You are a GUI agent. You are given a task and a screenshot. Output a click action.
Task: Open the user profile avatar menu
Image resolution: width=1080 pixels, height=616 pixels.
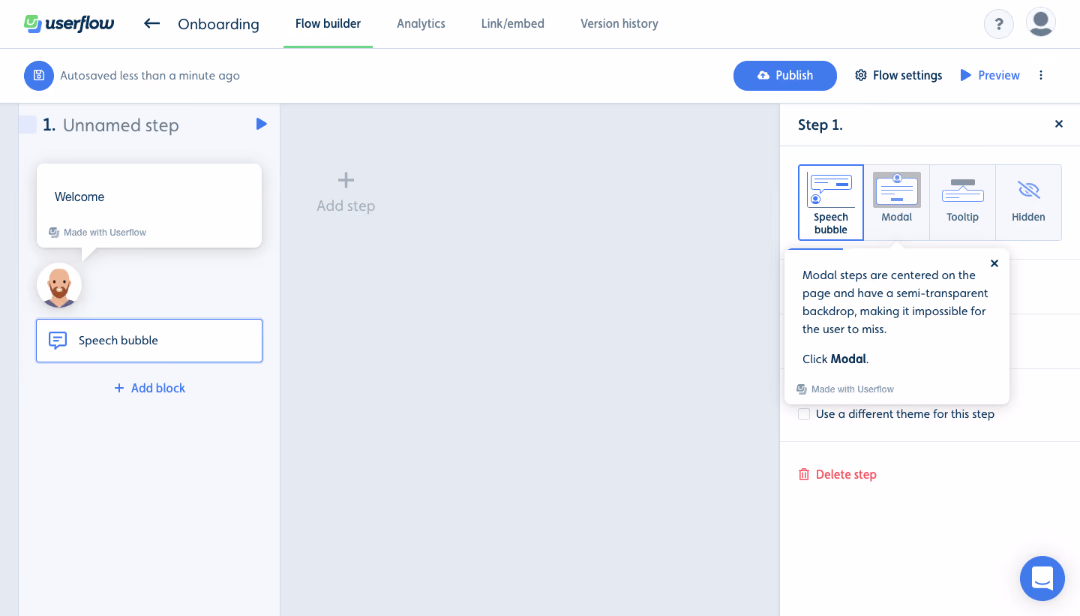[x=1041, y=23]
